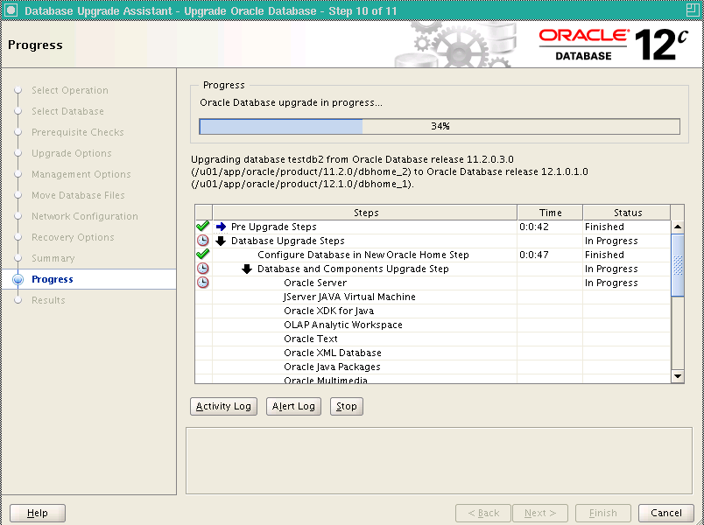This screenshot has width=704, height=525.
Task: Stop the database upgrade
Action: [x=347, y=406]
